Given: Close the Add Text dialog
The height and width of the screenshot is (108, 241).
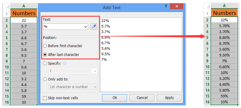Looking at the screenshot, I should pos(176,6).
